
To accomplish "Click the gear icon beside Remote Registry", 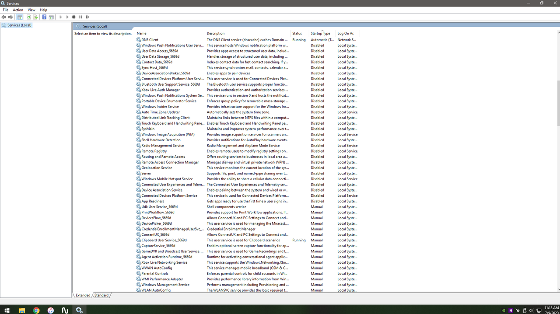I will point(139,151).
